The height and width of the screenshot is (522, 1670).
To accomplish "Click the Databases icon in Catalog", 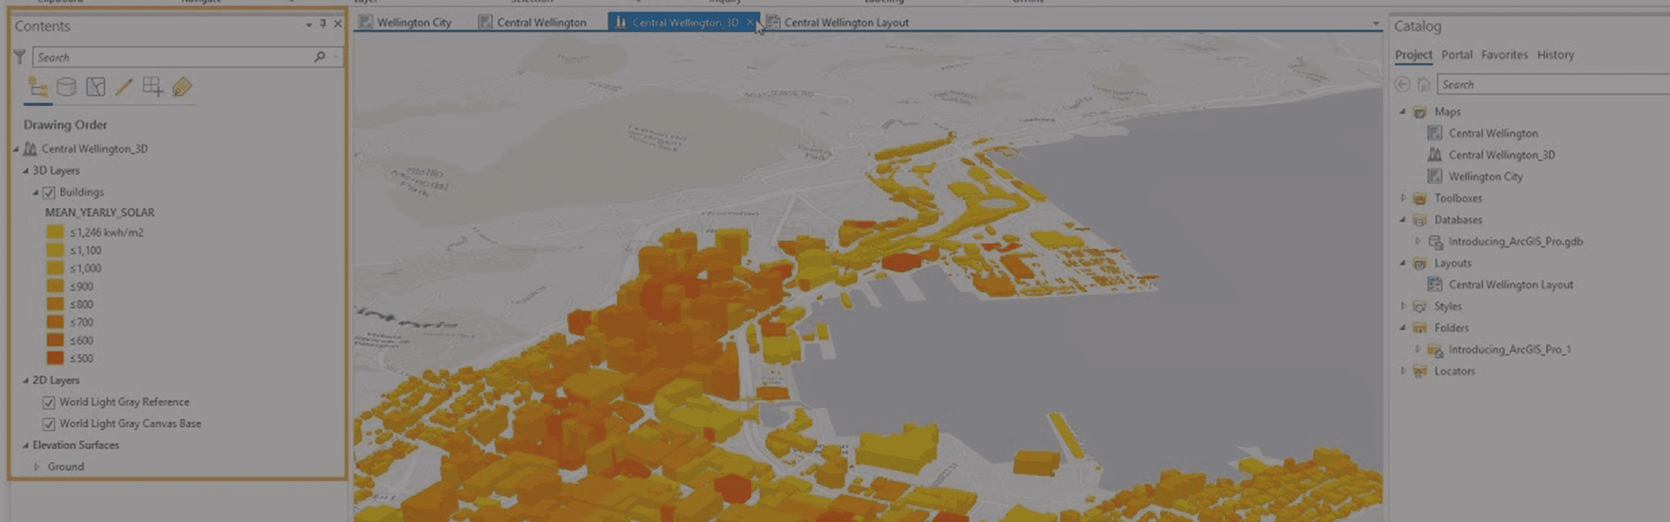I will point(1419,220).
